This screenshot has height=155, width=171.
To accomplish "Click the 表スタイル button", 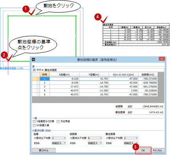I will pos(44,150).
